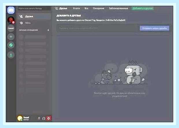Open the Discord home button
This screenshot has width=179, height=128.
(11, 10)
